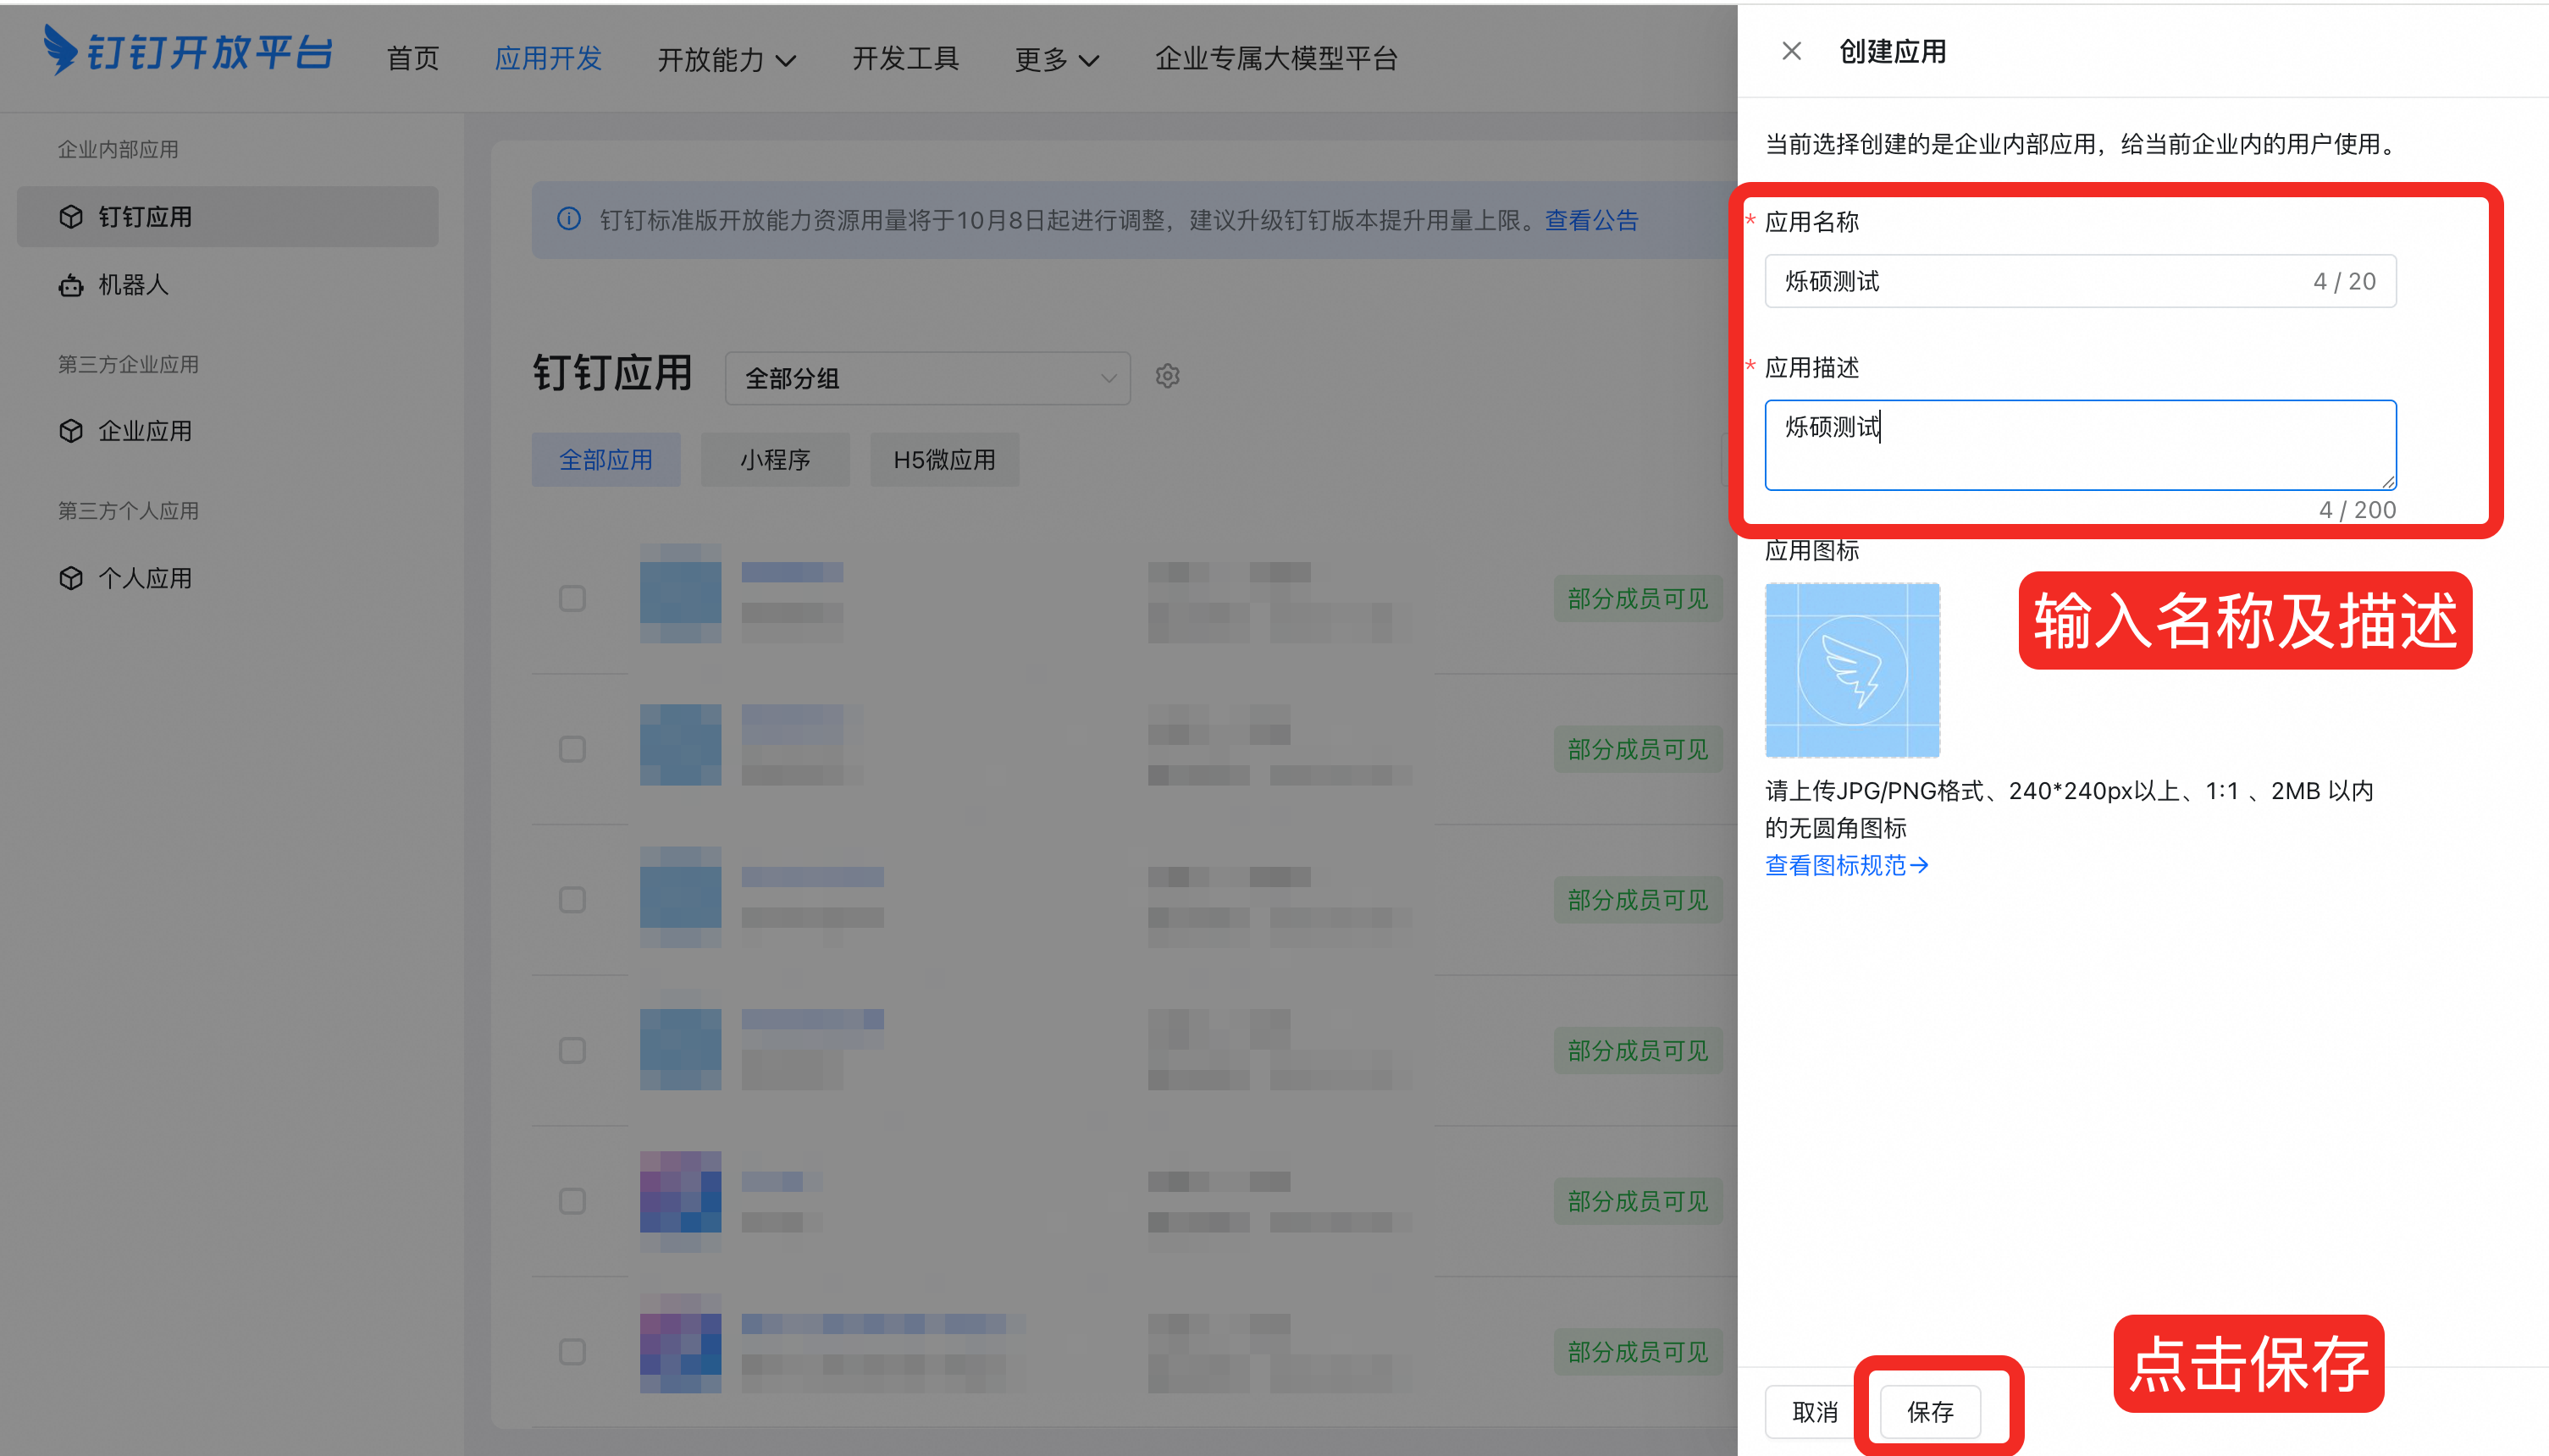
Task: Expand the 更多 menu
Action: [x=1056, y=59]
